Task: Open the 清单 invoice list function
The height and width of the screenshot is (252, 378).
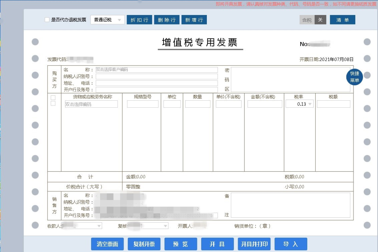Action: tap(342, 20)
